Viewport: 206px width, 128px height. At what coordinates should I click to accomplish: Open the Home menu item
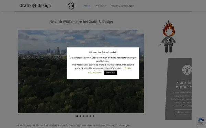pos(87,6)
